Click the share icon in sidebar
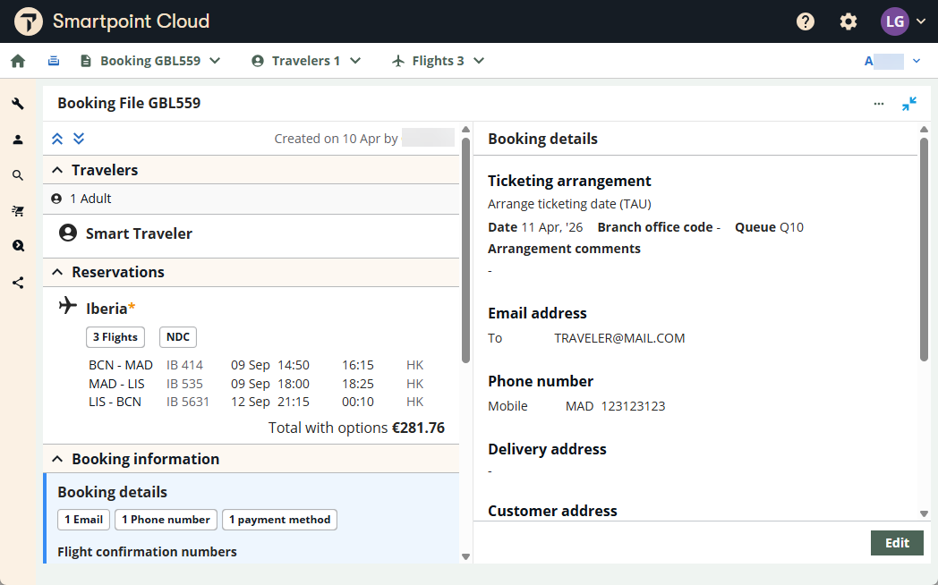 tap(18, 283)
